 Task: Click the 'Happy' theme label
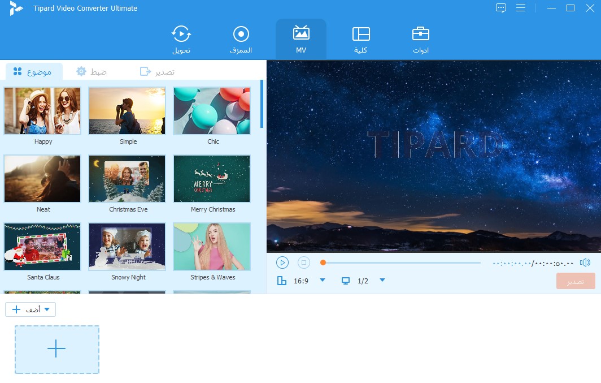43,141
